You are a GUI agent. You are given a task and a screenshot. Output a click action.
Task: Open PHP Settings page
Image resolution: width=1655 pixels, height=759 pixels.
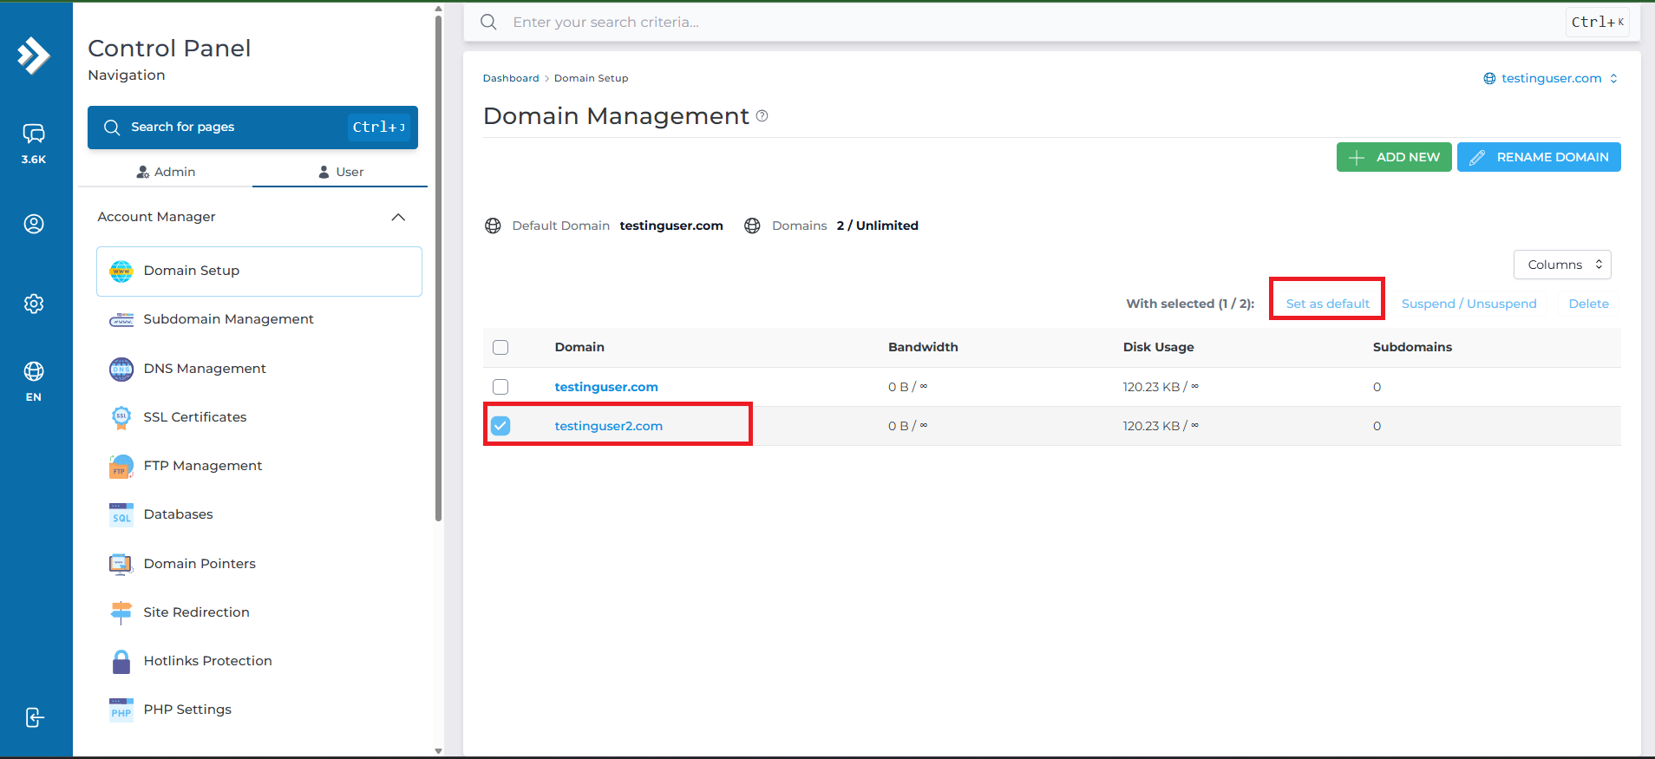259,710
